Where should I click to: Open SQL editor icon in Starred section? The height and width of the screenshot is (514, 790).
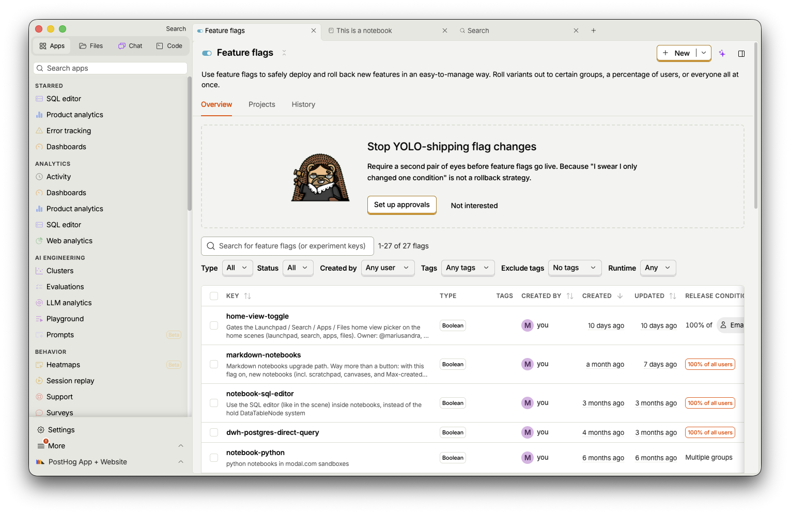[39, 99]
